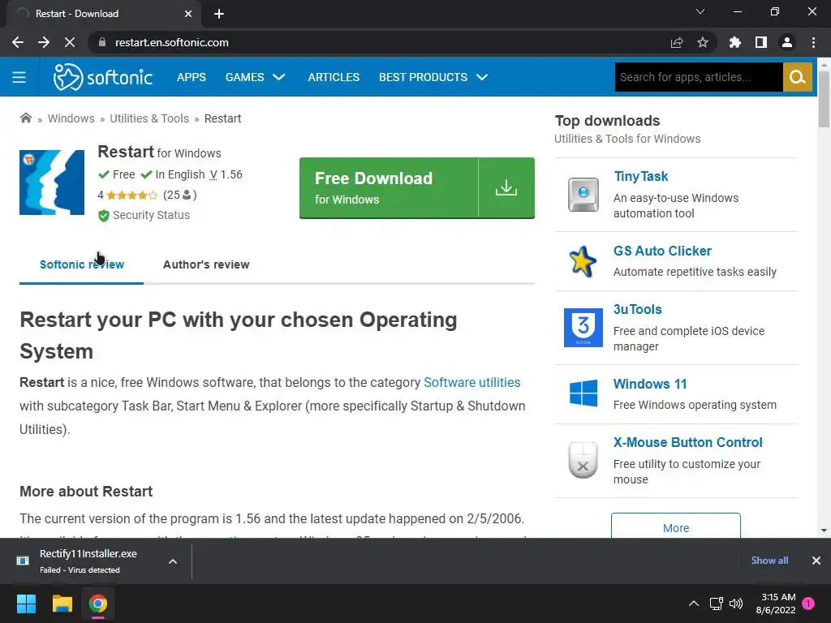
Task: Open the Chrome extensions puzzle icon
Action: click(x=734, y=42)
